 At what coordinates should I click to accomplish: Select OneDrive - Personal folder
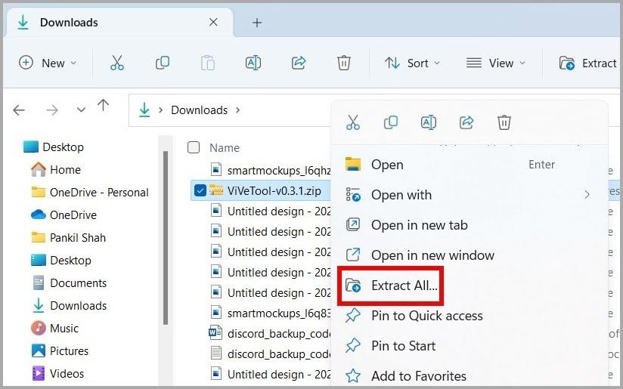tap(90, 192)
